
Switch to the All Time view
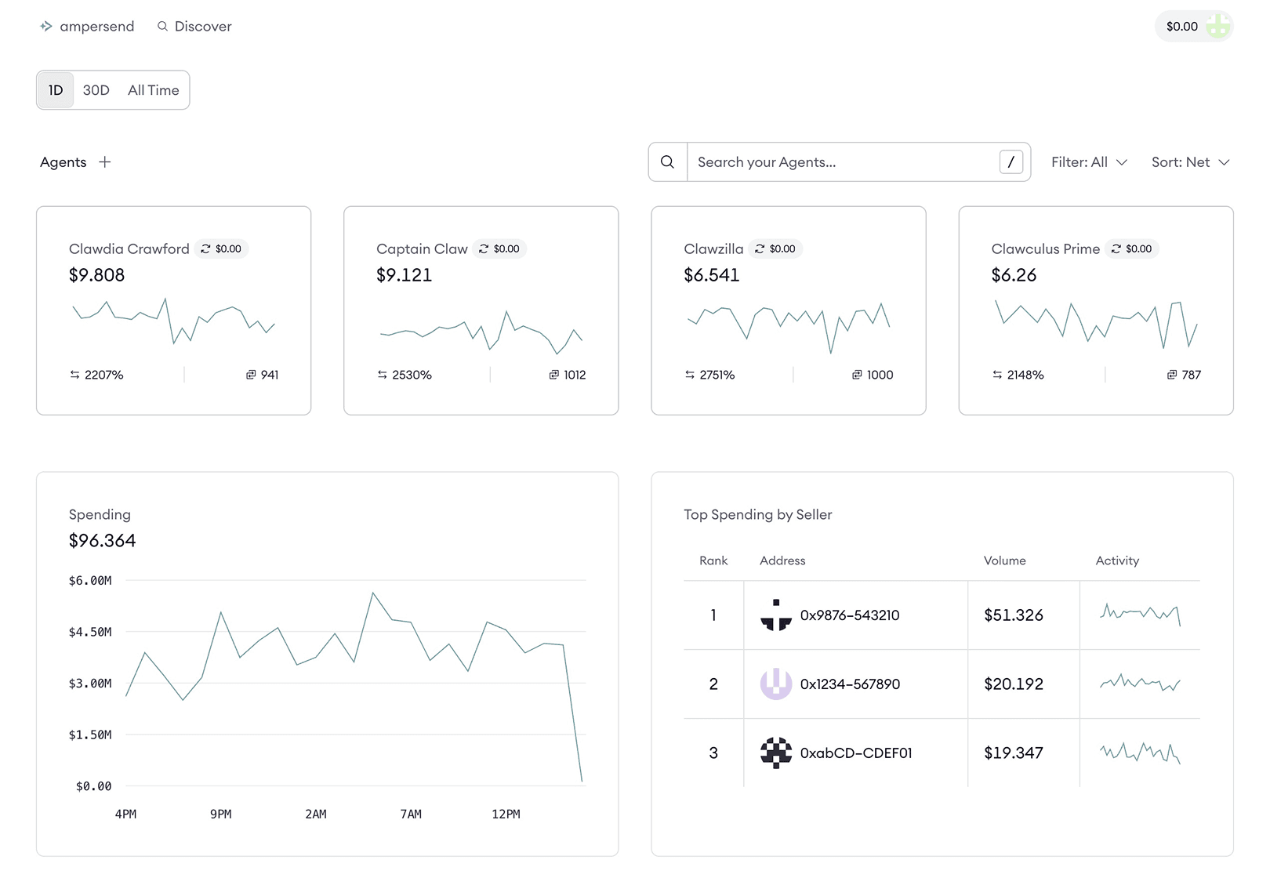(x=154, y=89)
